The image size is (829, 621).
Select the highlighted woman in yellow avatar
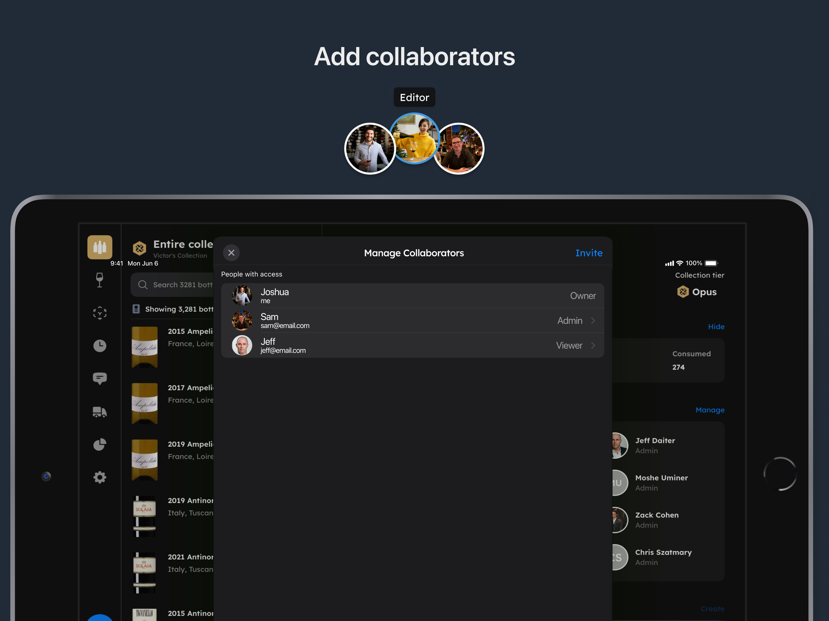coord(414,138)
